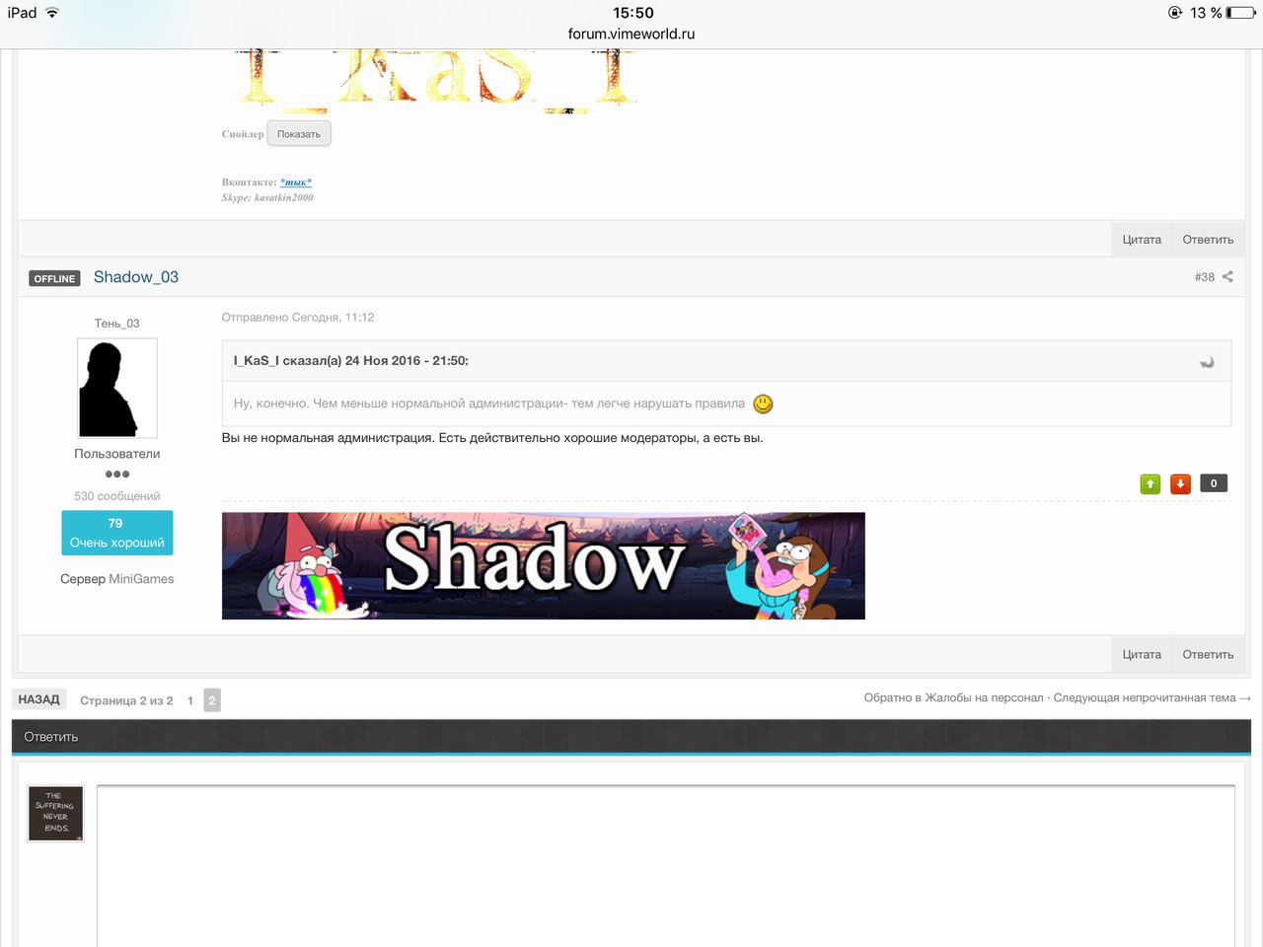Open reputation badge 79 Очень хороший
The image size is (1263, 947).
pos(117,533)
